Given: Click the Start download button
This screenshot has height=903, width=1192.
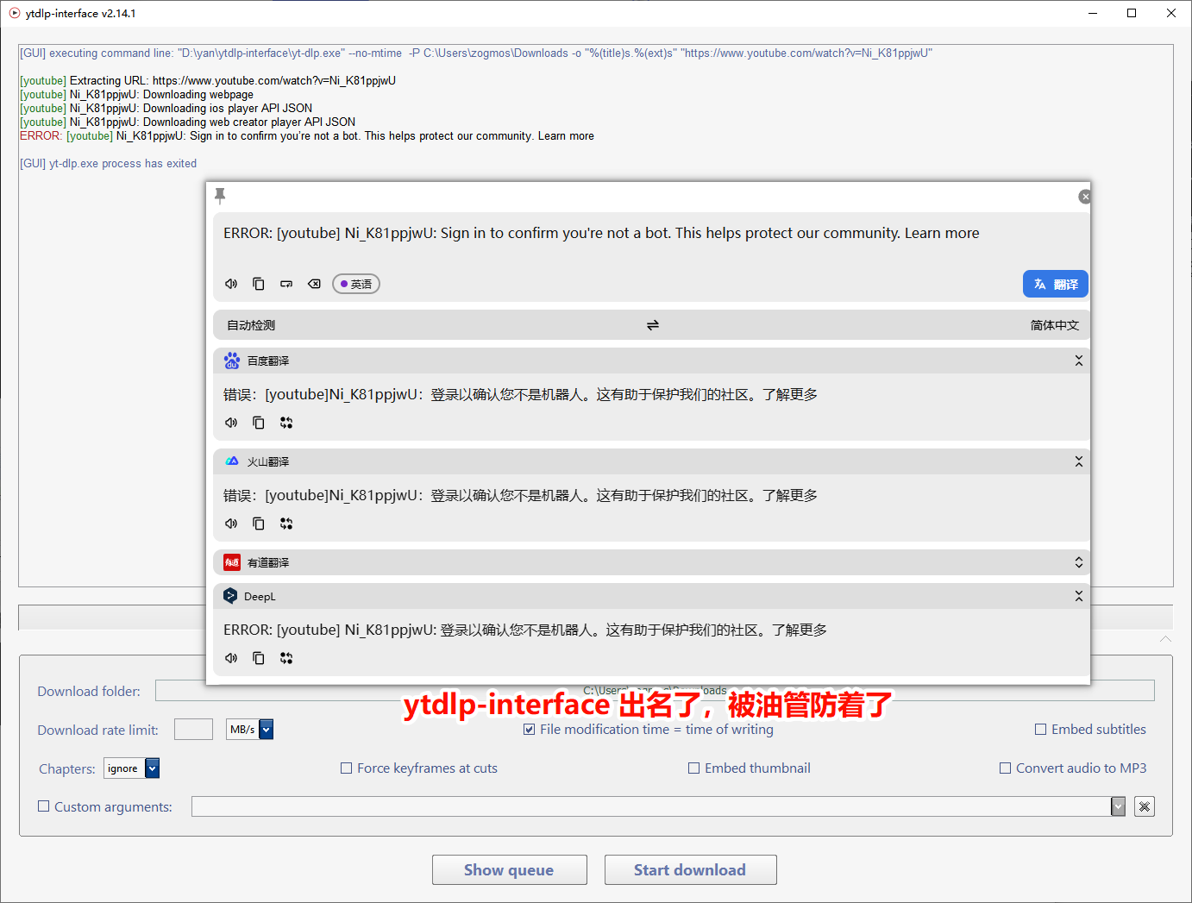Looking at the screenshot, I should pos(690,869).
